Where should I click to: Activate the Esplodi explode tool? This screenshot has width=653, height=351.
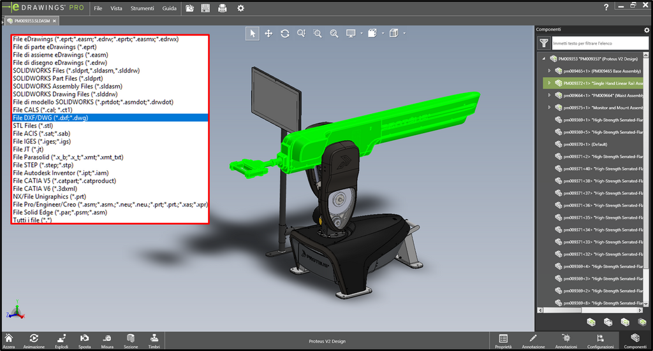(62, 341)
